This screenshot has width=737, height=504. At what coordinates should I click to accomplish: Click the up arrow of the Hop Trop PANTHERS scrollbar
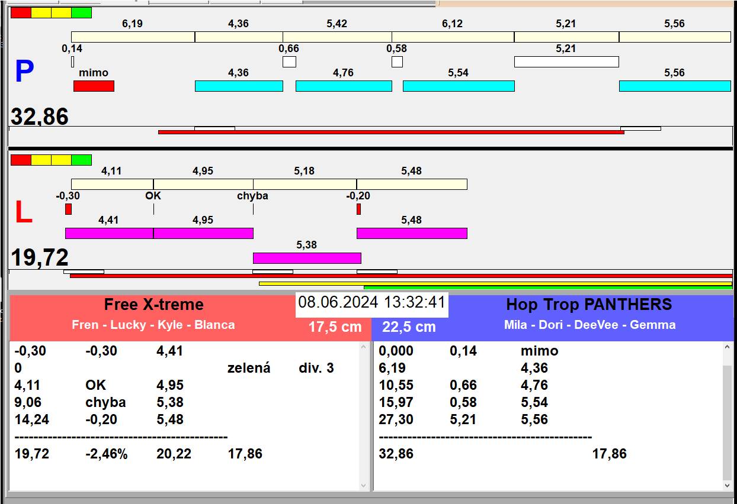coord(728,348)
